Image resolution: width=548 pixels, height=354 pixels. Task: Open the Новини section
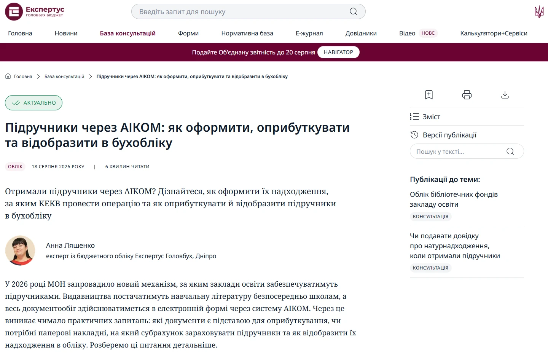(66, 33)
